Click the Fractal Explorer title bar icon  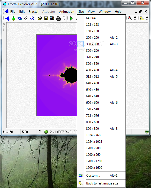tap(4, 4)
